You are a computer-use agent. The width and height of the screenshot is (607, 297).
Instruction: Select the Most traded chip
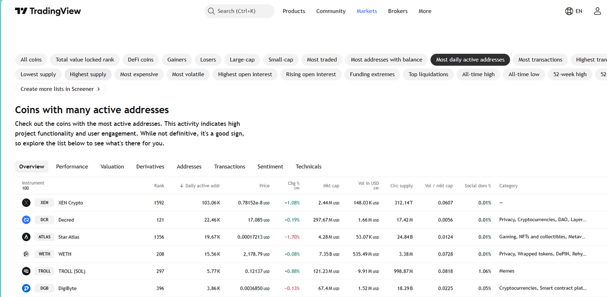tap(322, 60)
